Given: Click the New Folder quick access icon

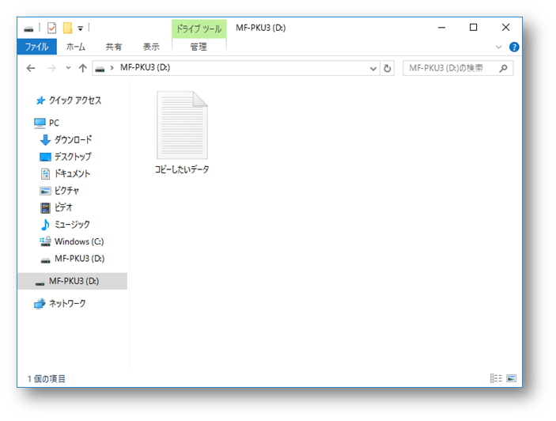Looking at the screenshot, I should [68, 28].
